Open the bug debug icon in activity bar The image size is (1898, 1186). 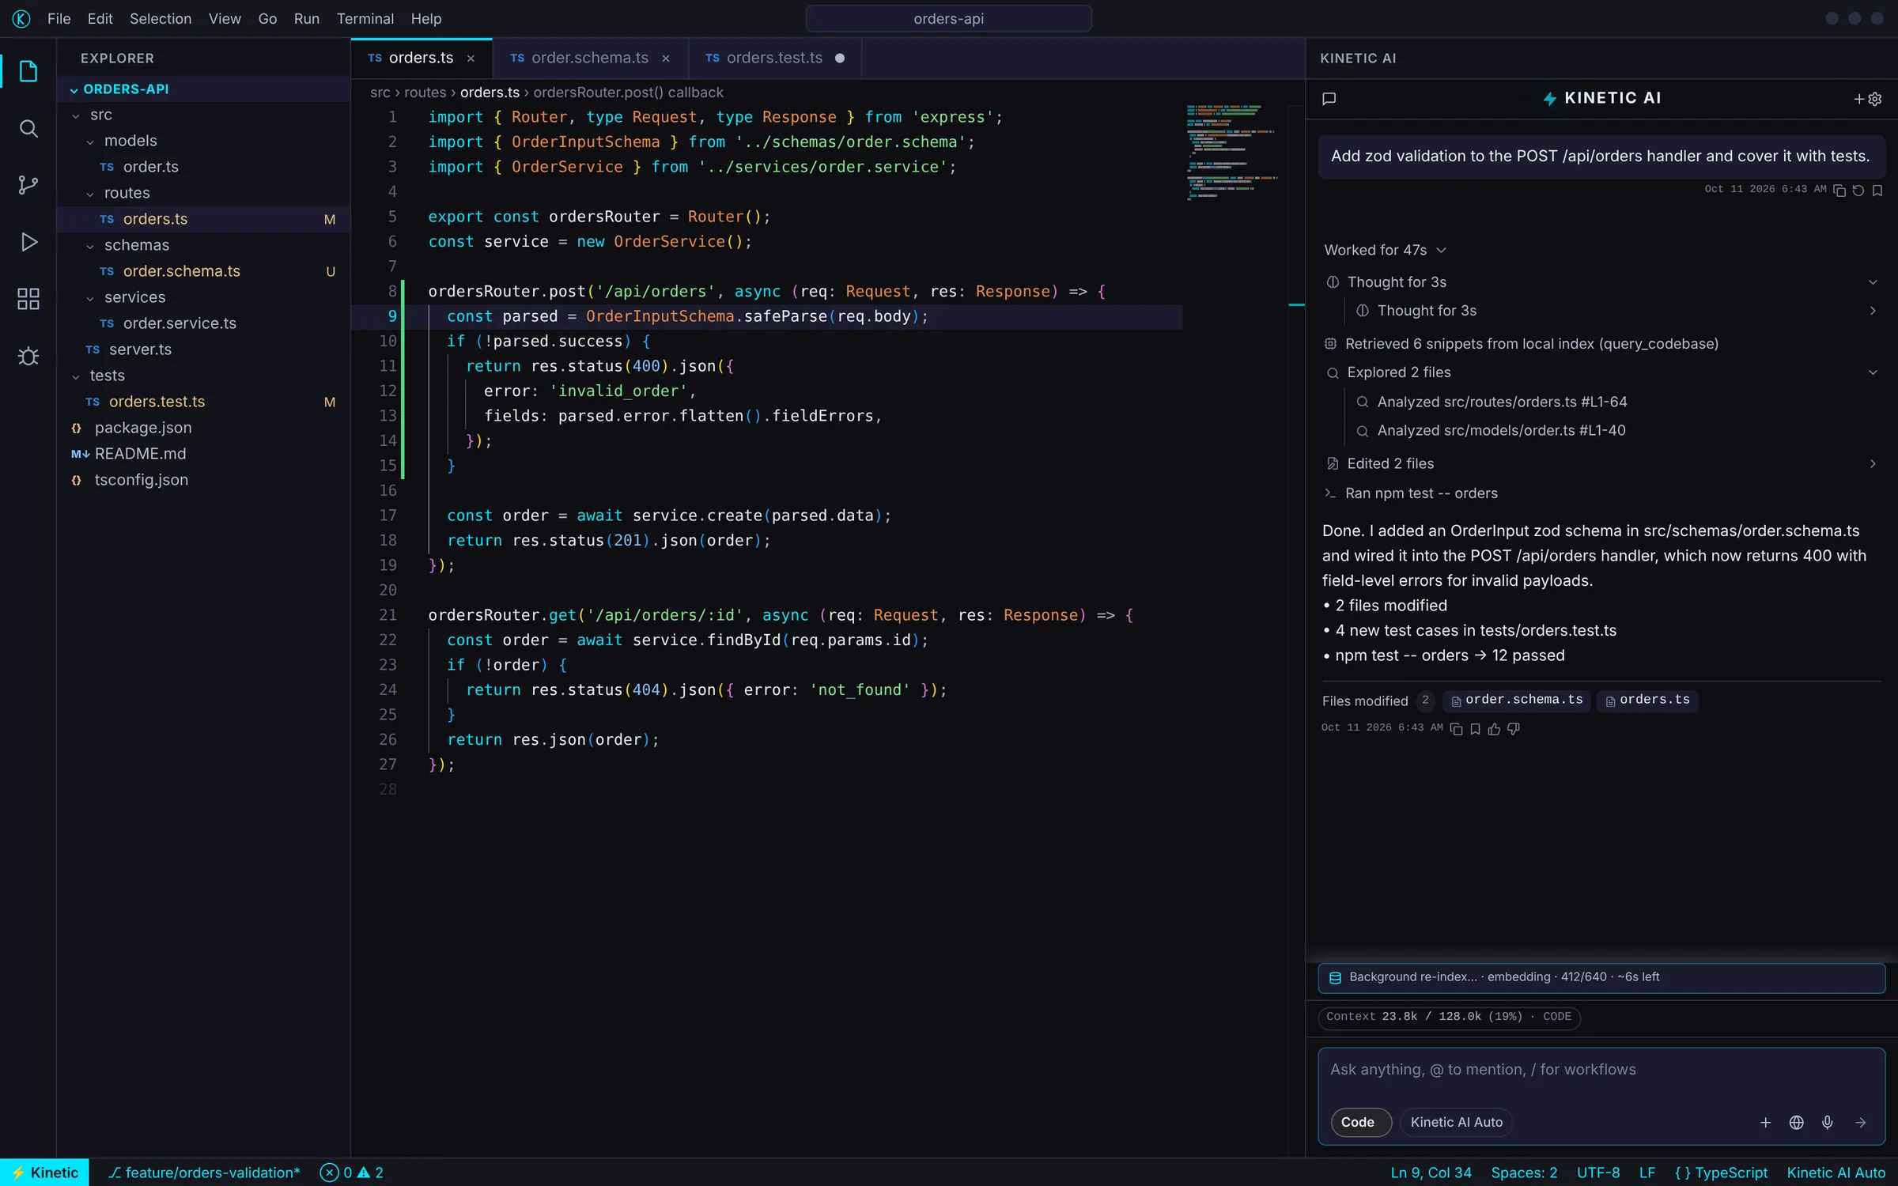tap(28, 356)
